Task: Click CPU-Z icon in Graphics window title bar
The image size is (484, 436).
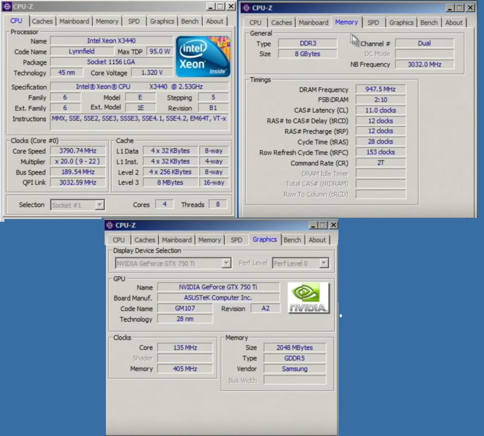Action: [110, 225]
